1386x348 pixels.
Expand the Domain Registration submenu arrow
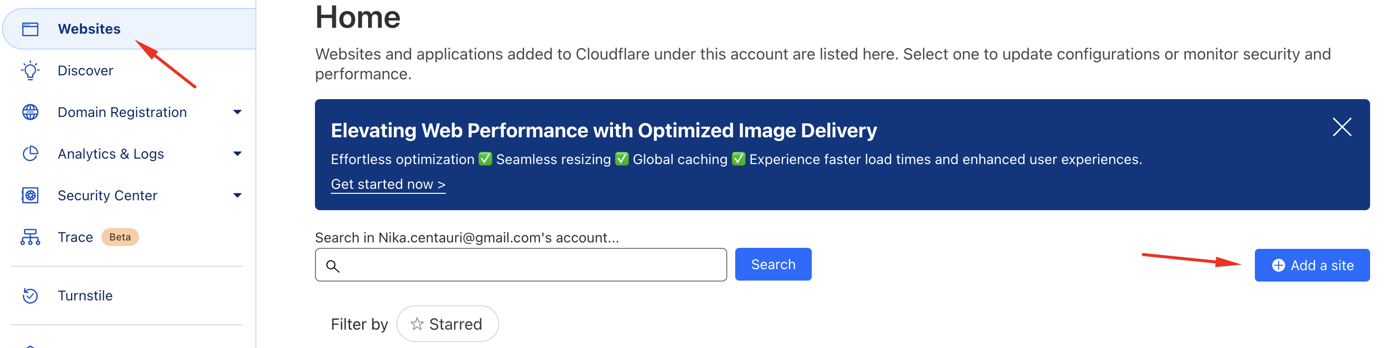[x=237, y=112]
